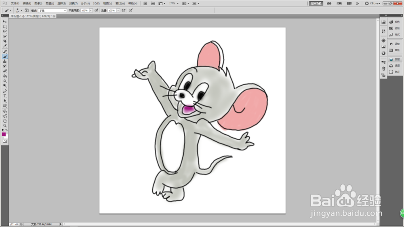
Task: Open the Histogram panel icon
Action: (383, 47)
